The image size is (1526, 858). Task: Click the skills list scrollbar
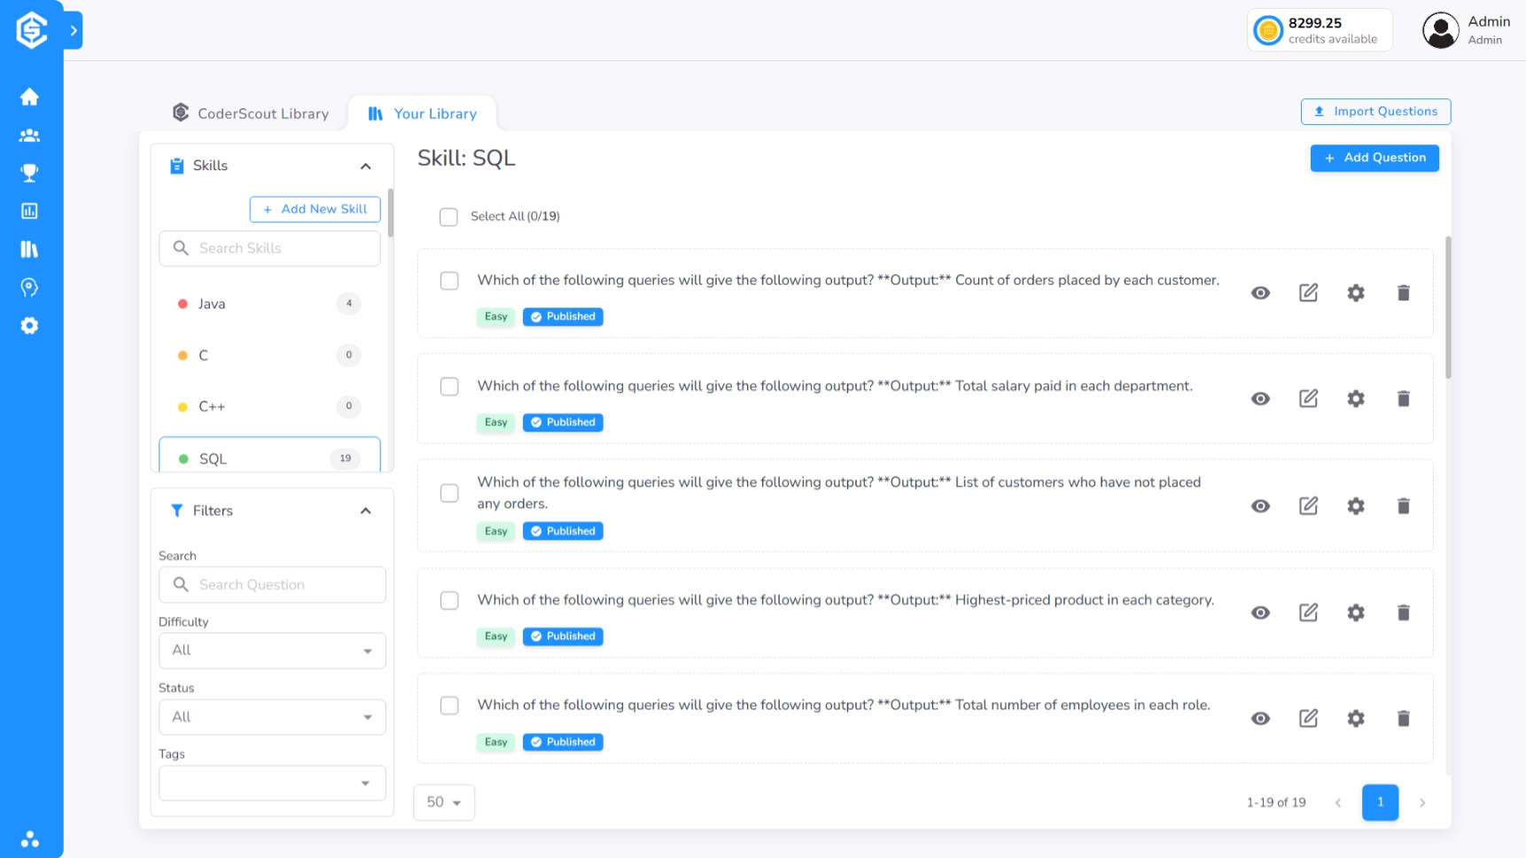click(390, 214)
